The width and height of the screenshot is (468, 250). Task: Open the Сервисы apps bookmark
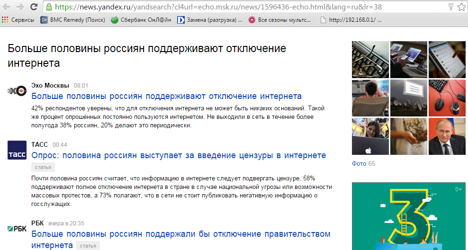(x=18, y=20)
